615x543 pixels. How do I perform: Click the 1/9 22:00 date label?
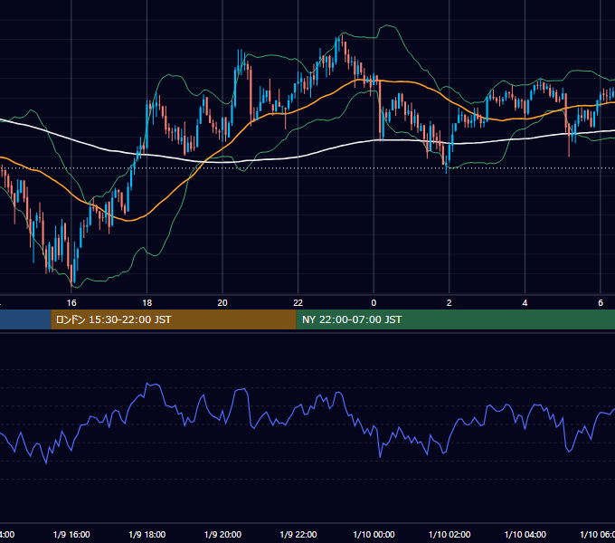pyautogui.click(x=298, y=534)
